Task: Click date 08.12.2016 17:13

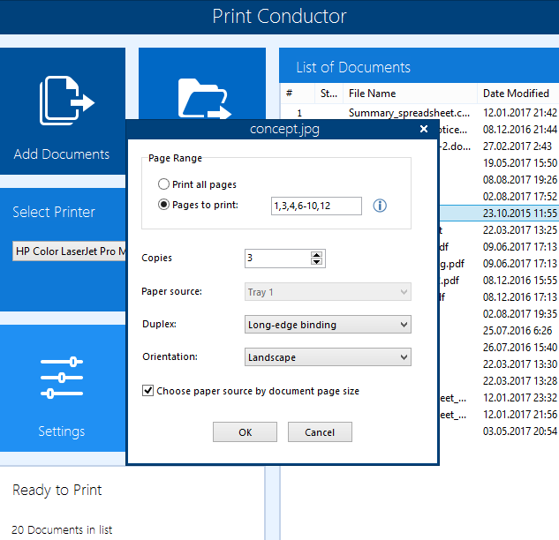Action: 520,296
